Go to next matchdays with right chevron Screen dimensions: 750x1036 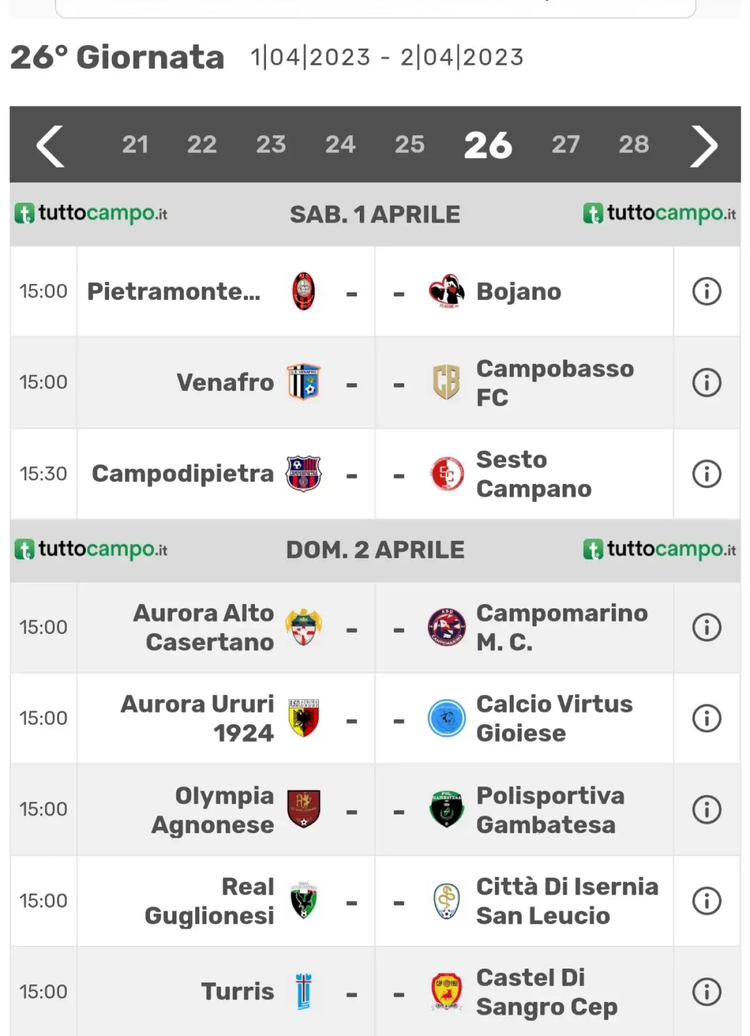click(x=704, y=146)
